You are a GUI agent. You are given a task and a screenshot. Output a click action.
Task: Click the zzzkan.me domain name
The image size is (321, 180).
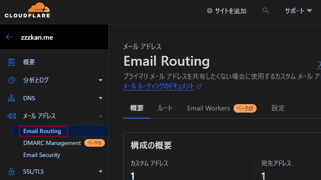(x=37, y=38)
